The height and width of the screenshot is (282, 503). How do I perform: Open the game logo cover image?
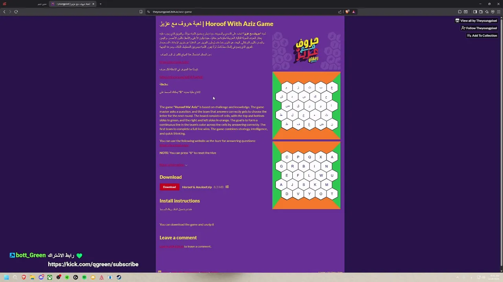click(307, 50)
